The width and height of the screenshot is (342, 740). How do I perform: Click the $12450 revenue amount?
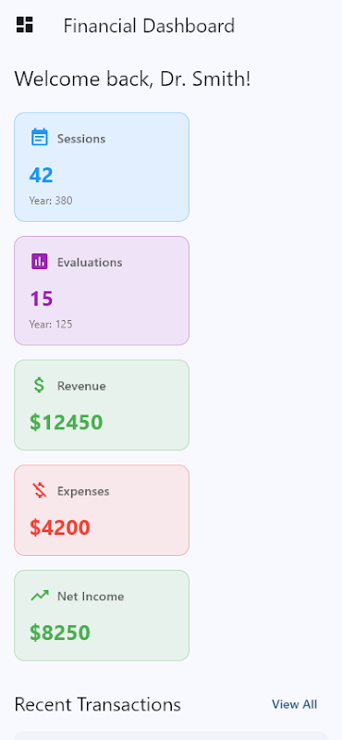click(66, 423)
